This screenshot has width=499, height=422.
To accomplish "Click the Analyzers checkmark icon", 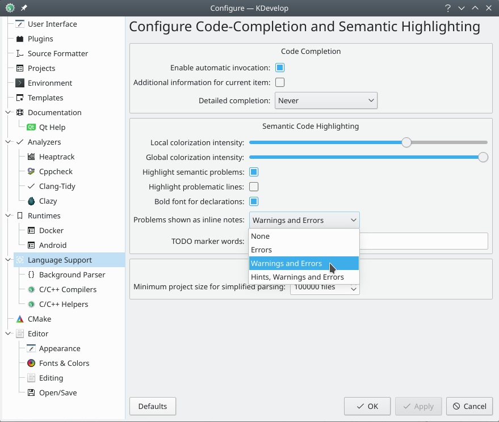I will click(20, 142).
